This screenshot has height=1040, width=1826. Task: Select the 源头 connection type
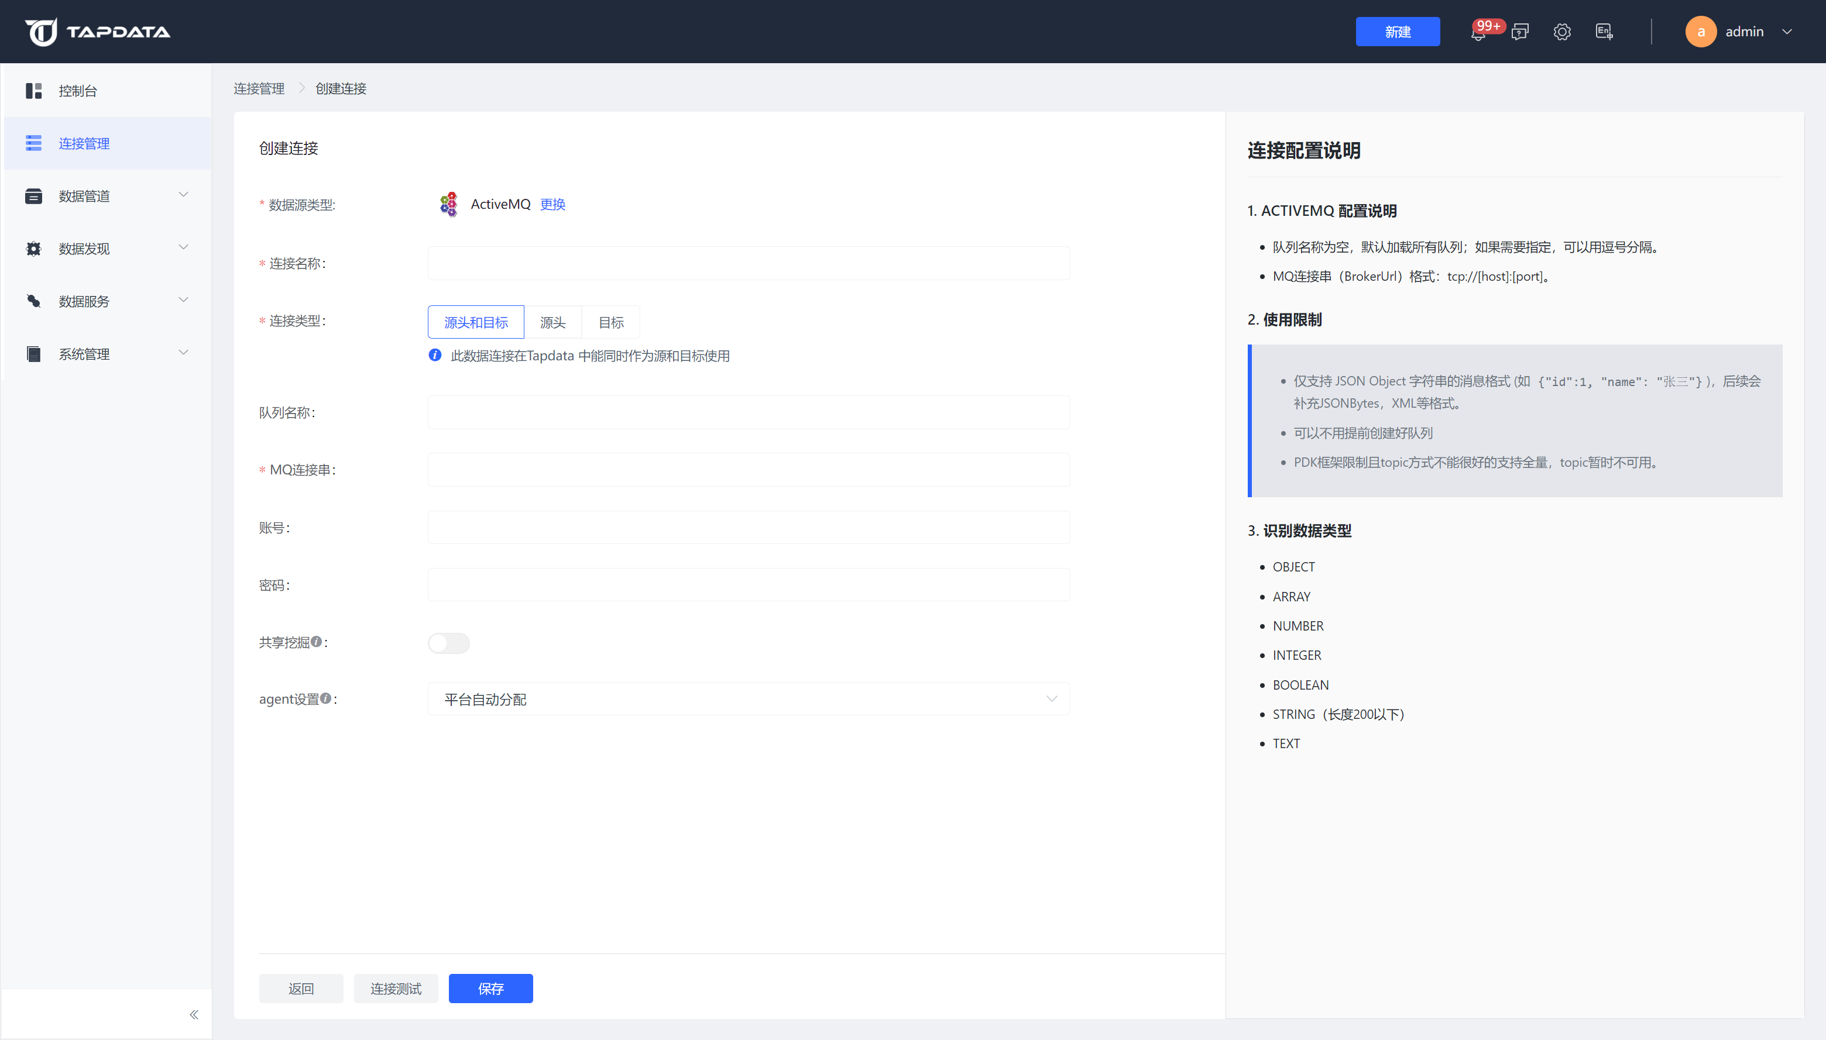click(x=552, y=322)
